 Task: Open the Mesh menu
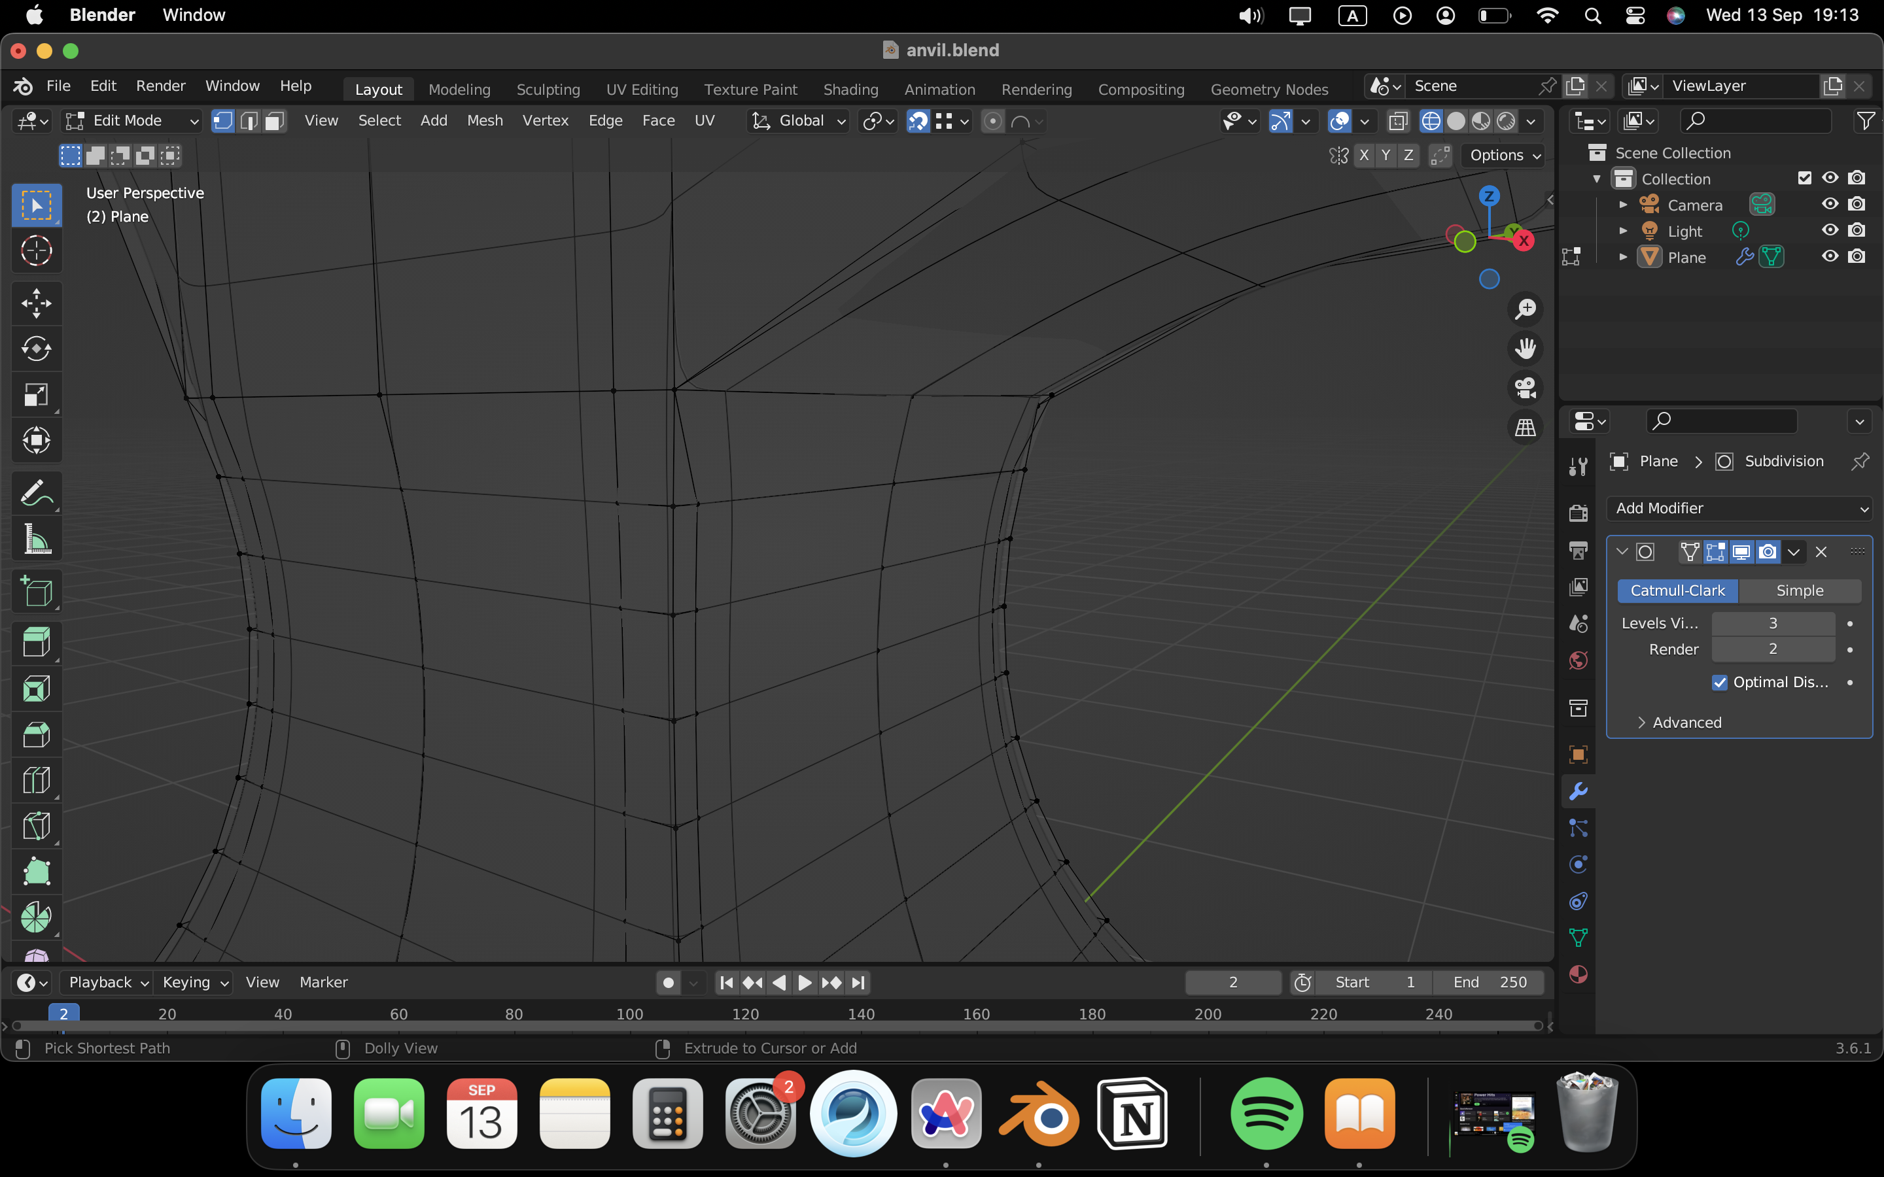(x=485, y=121)
